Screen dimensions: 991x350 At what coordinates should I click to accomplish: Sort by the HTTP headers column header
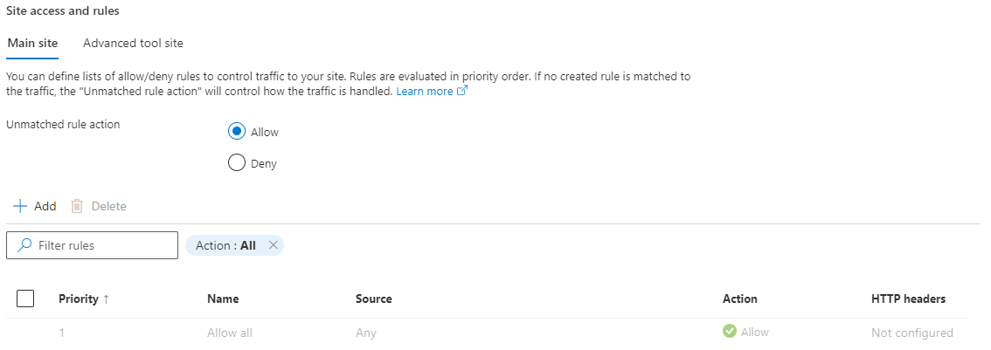(x=907, y=299)
